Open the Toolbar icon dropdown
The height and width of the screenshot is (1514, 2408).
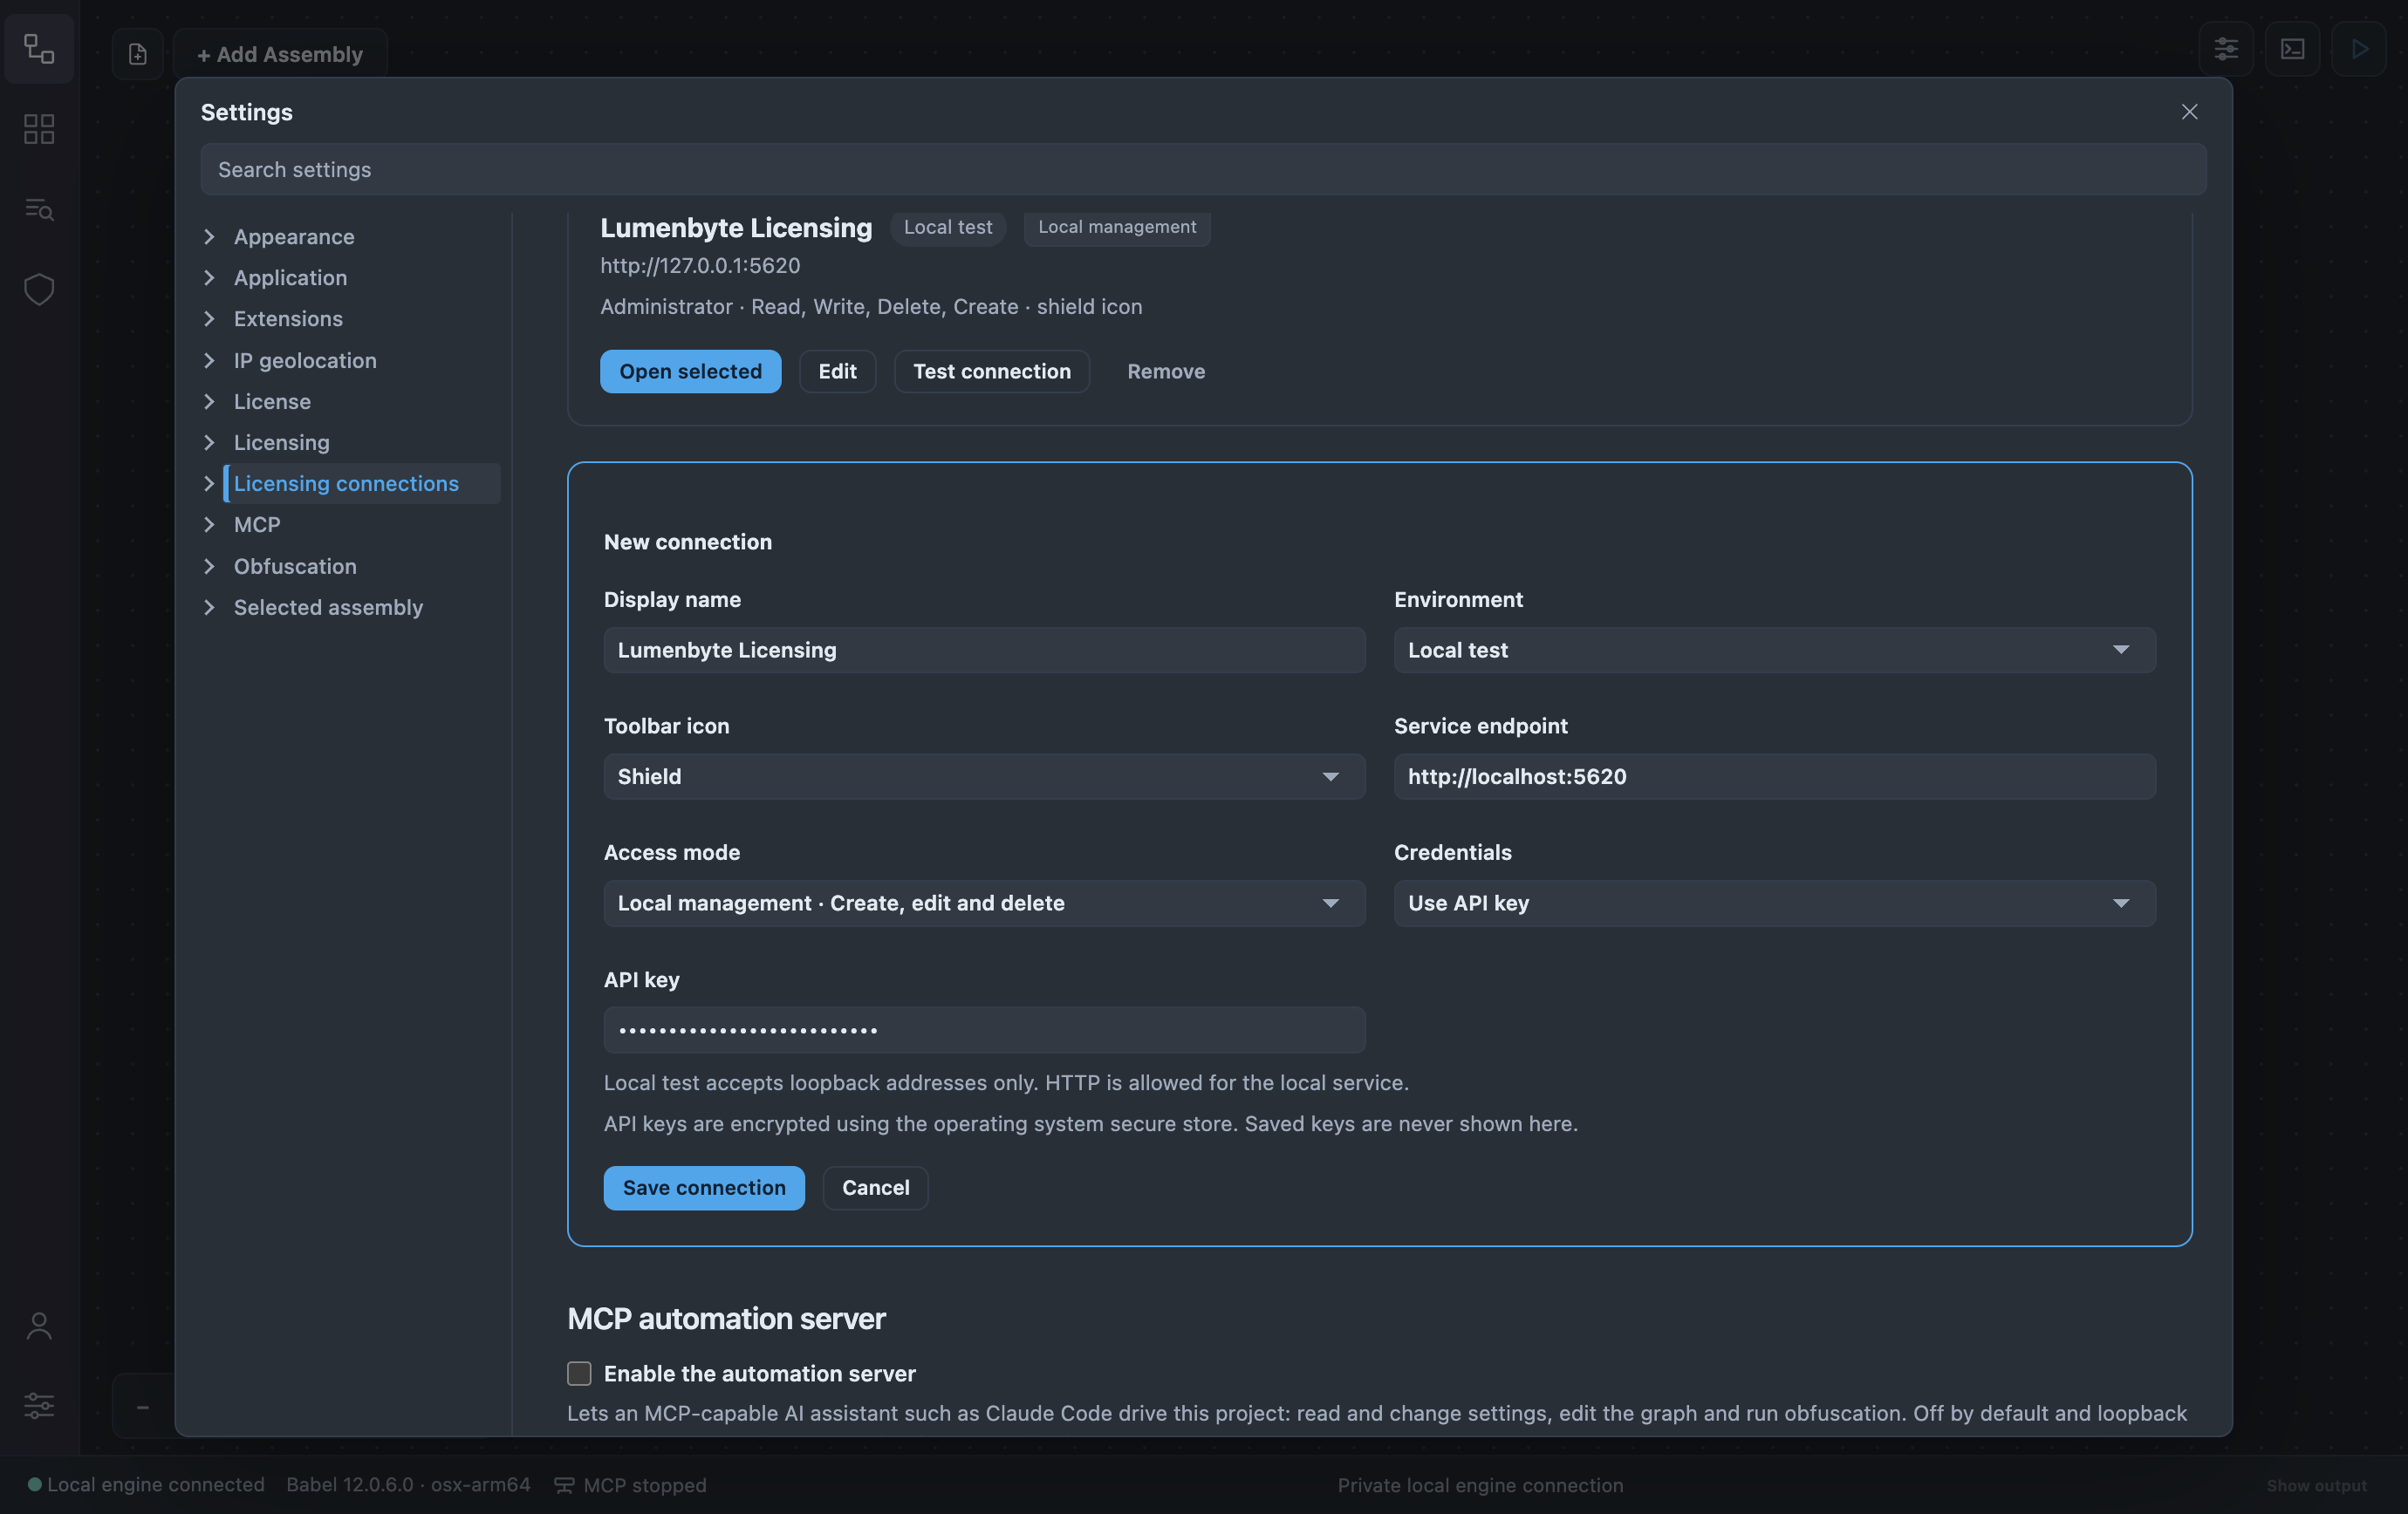[x=984, y=776]
